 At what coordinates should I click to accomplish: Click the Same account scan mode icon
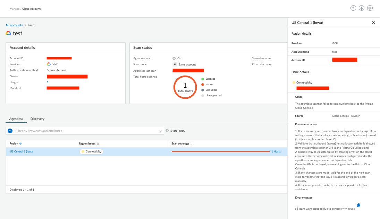[175, 64]
